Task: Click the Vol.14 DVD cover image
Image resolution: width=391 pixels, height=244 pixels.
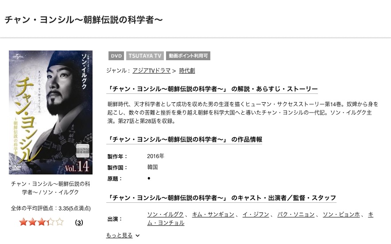Action: (x=50, y=112)
